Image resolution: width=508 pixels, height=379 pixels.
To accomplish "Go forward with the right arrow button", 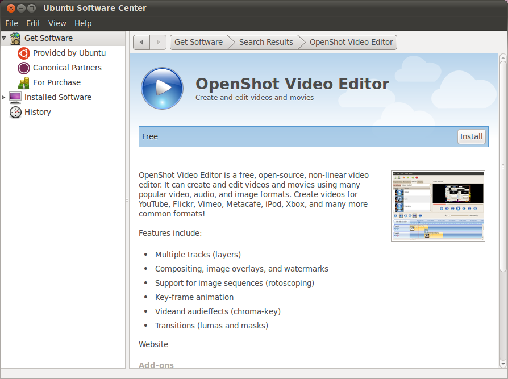I will pyautogui.click(x=158, y=43).
